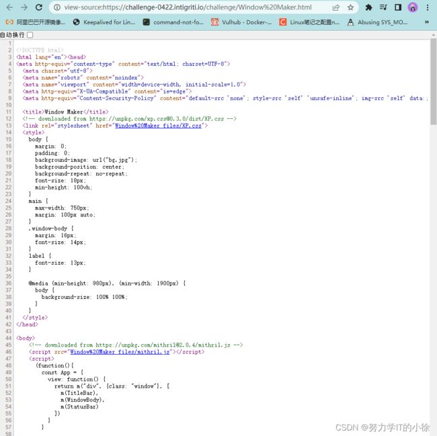
Task: Click the title Window Maker source line
Action: 65,112
